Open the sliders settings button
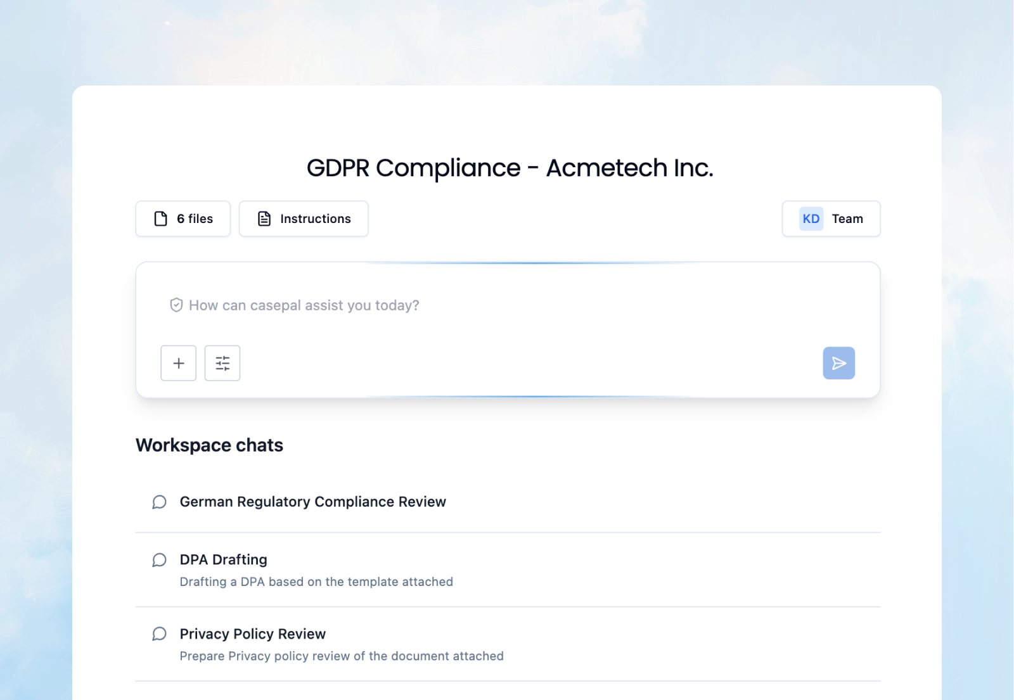Screen dimensions: 1014x700 (x=222, y=363)
